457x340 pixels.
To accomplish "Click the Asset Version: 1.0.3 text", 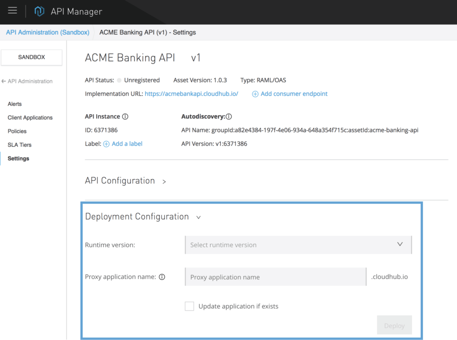I will click(200, 80).
